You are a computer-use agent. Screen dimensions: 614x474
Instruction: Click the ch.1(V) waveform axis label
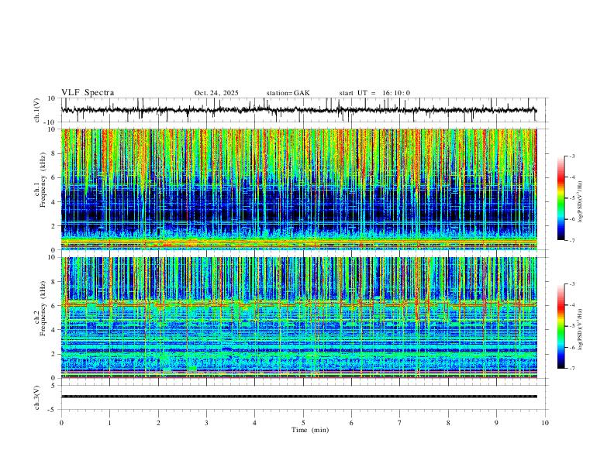click(x=37, y=110)
